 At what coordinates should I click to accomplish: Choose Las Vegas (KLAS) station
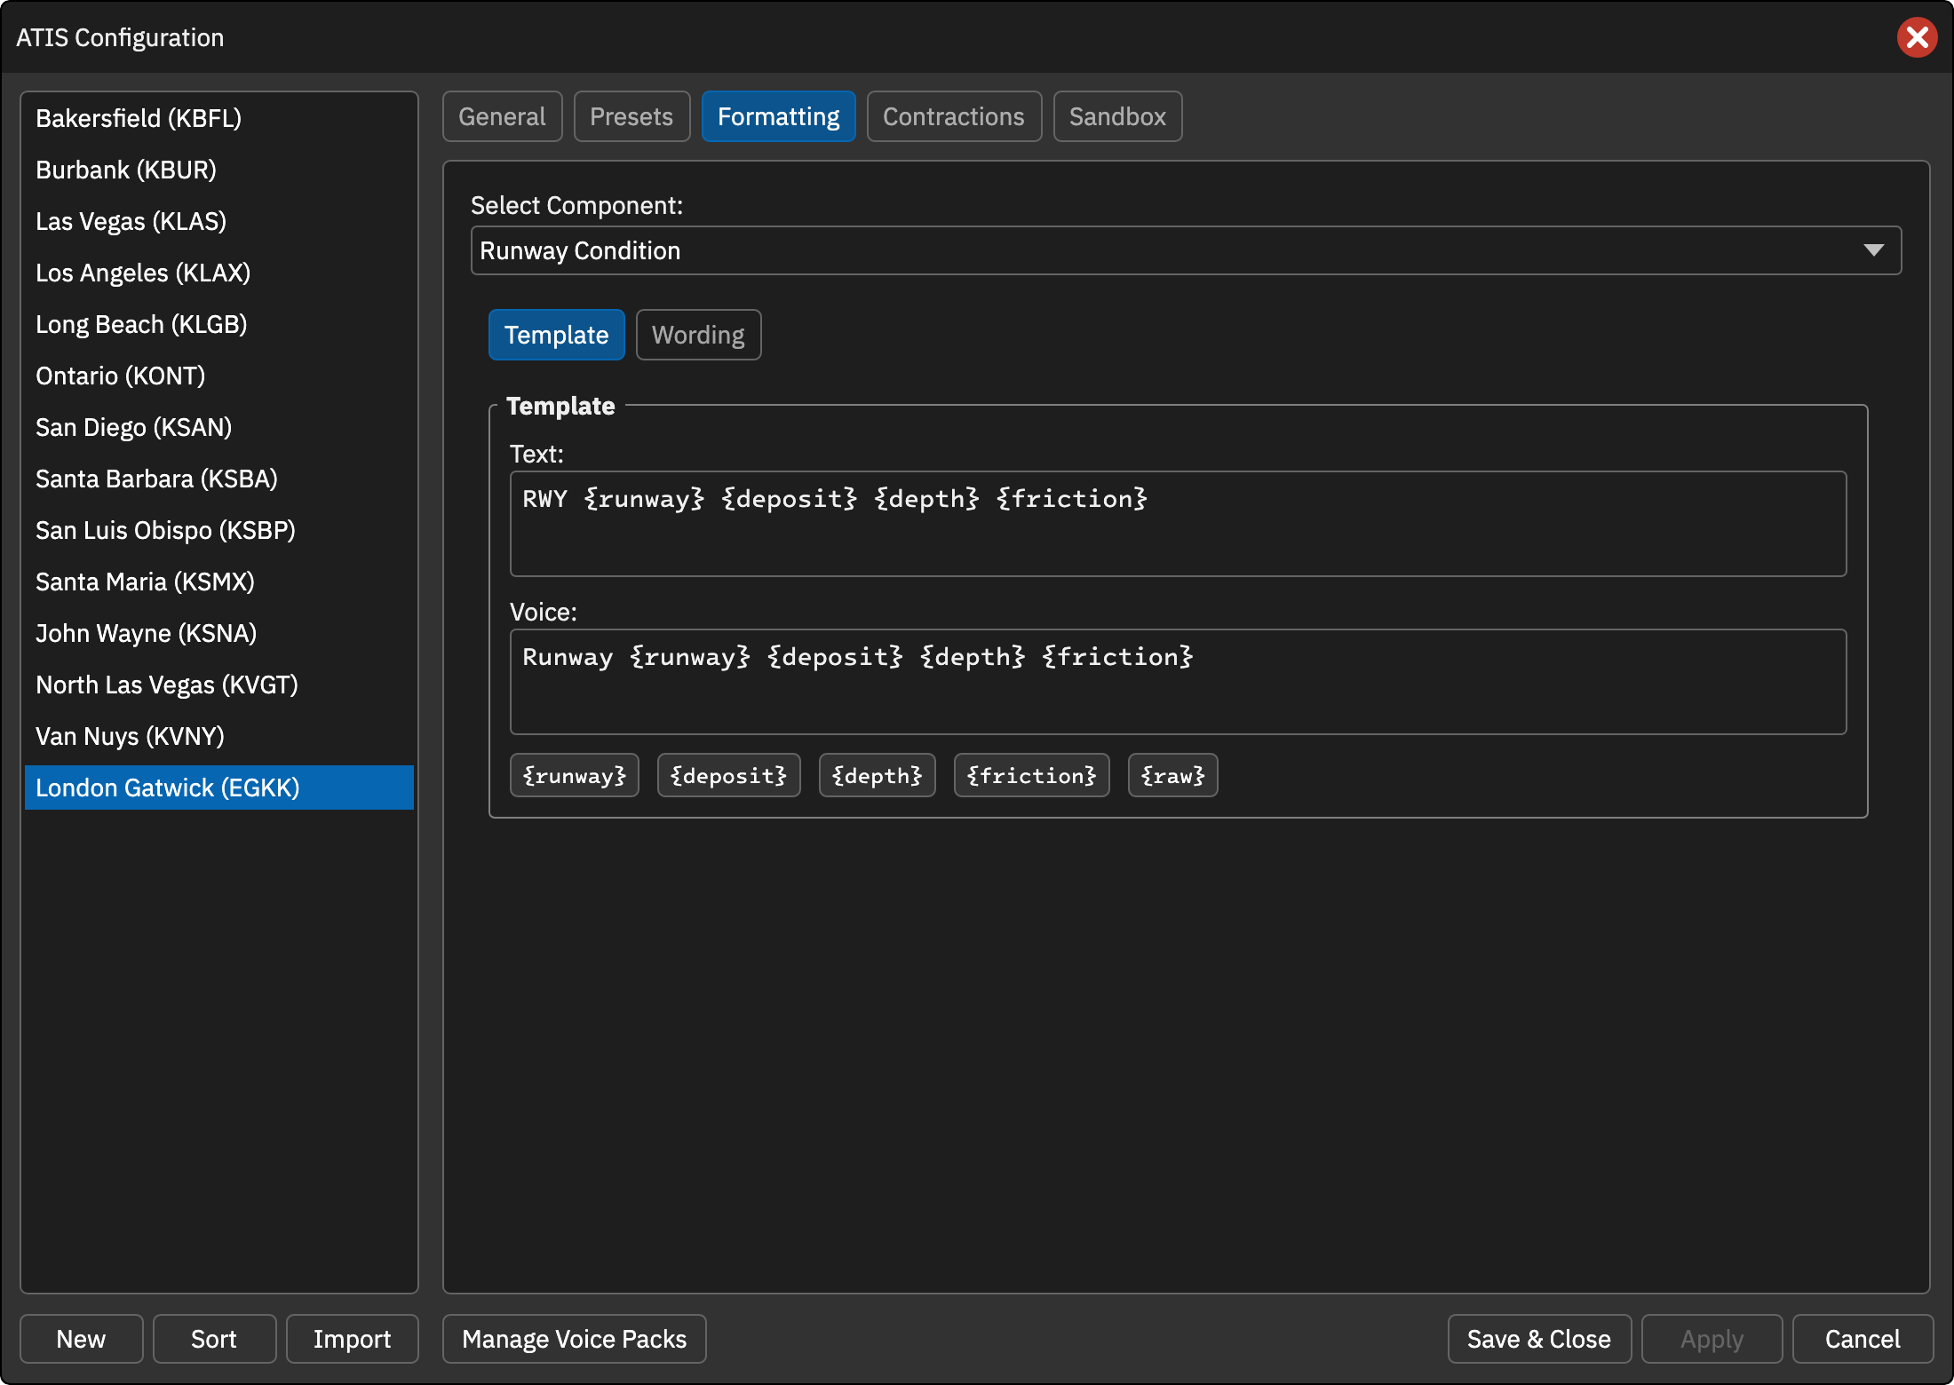coord(219,221)
